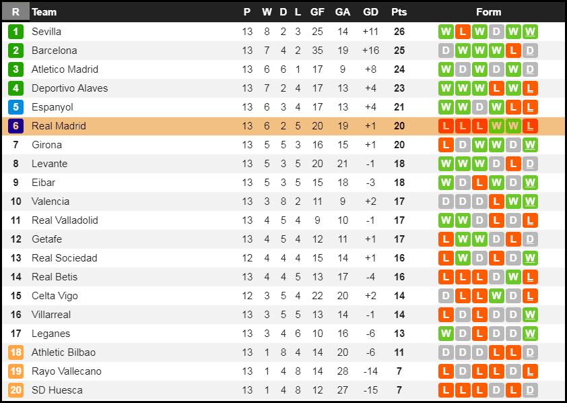
Task: Click Sevilla's green rank 1 badge
Action: [15, 32]
